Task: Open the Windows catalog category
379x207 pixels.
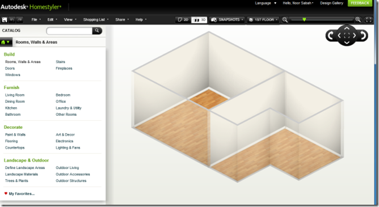Action: 12,75
